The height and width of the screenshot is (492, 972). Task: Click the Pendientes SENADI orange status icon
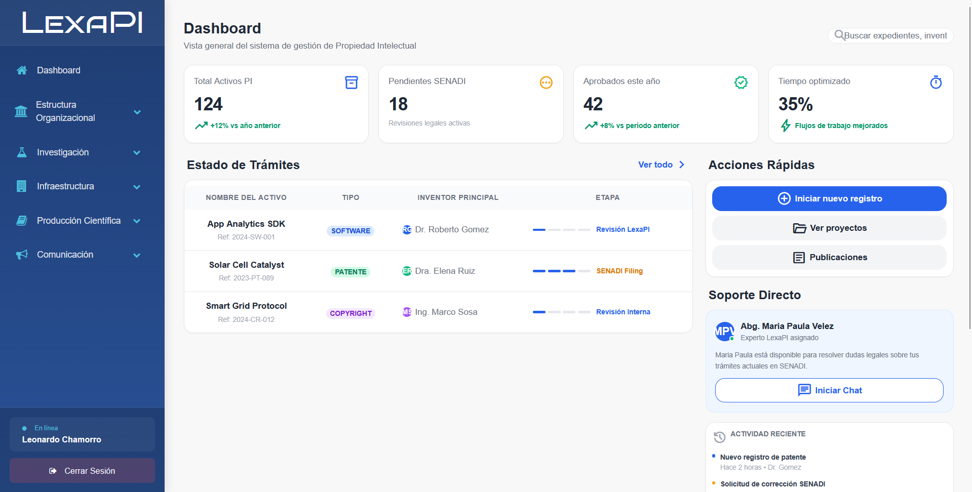(546, 82)
